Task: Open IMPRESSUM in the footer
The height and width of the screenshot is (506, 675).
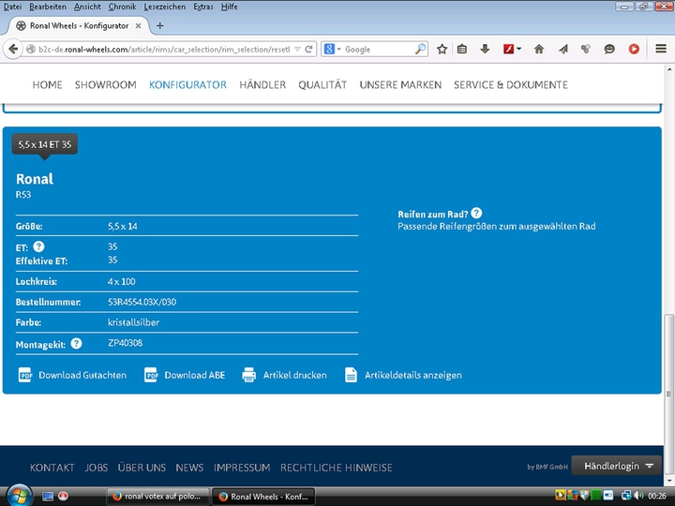Action: 242,468
